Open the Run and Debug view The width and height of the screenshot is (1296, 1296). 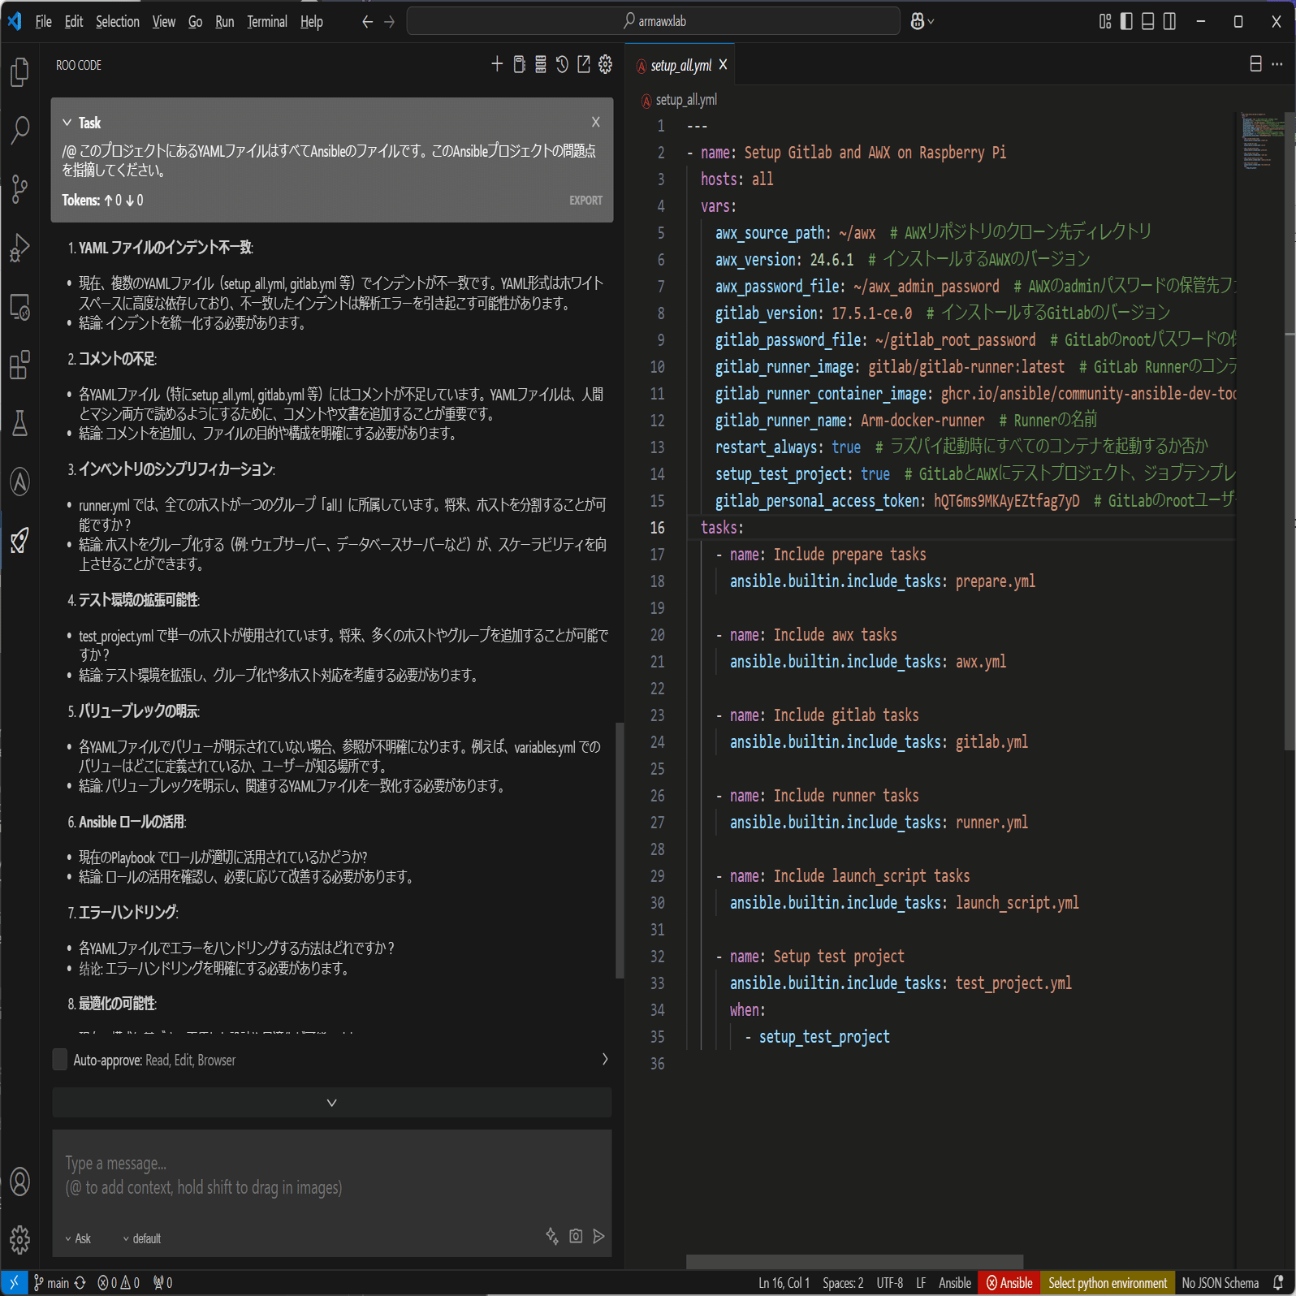click(x=19, y=248)
